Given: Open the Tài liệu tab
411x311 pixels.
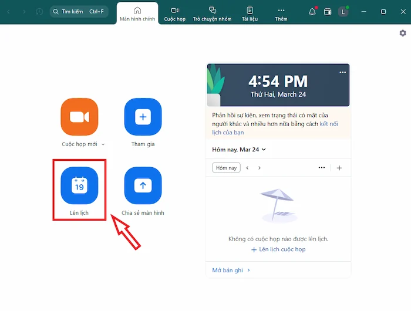Looking at the screenshot, I should (x=250, y=14).
